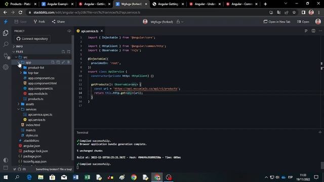Open app.component.html file
Viewport: 324px width, 182px height.
[43, 83]
